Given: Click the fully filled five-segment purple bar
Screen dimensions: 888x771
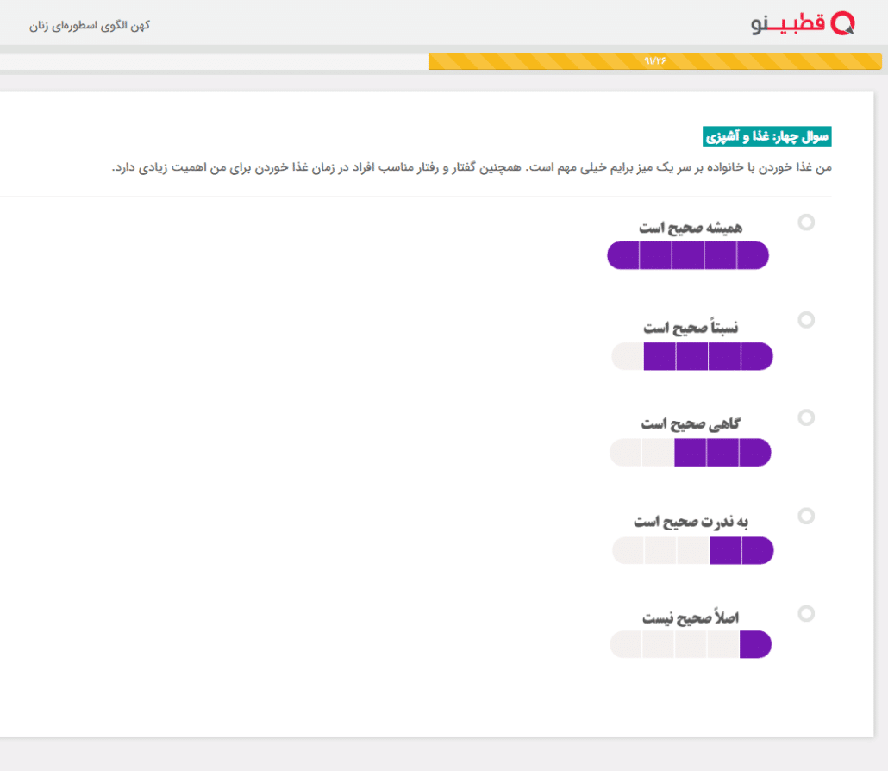Looking at the screenshot, I should point(688,255).
